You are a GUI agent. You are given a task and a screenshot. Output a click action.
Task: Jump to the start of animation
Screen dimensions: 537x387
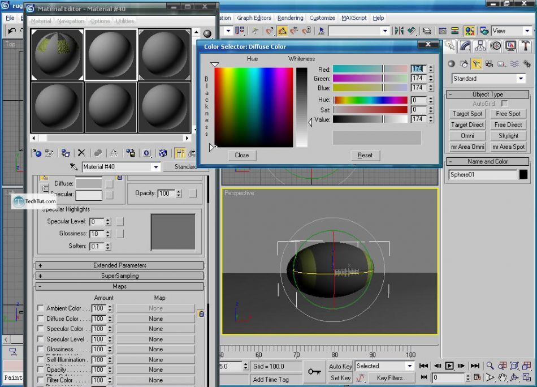[x=423, y=365]
